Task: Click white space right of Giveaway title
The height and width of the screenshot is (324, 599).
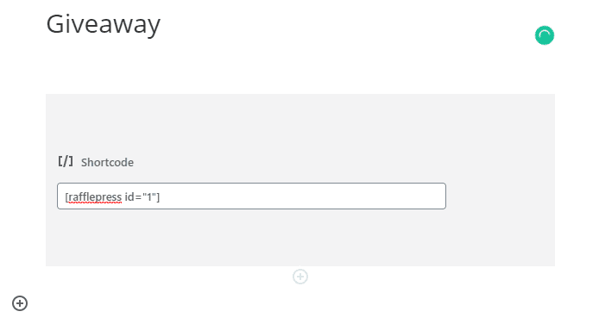Action: pyautogui.click(x=344, y=24)
